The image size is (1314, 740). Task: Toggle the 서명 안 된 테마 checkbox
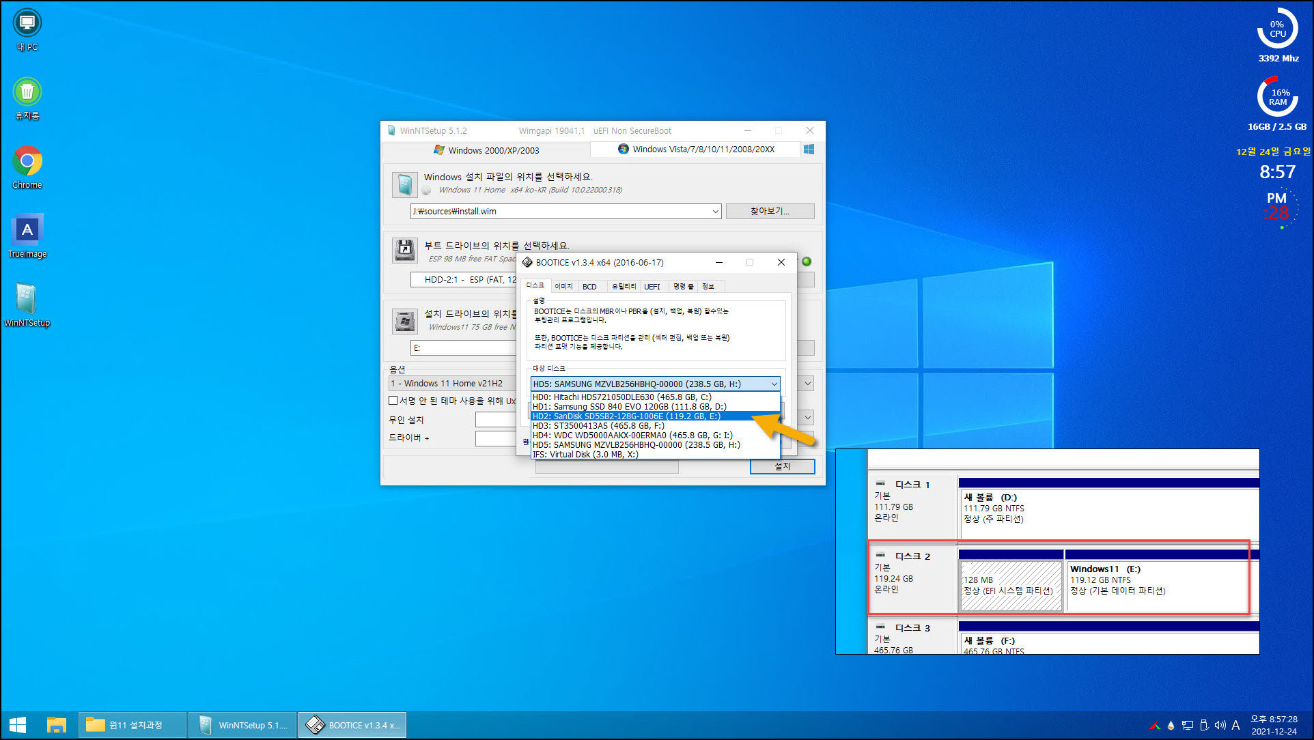tap(393, 401)
